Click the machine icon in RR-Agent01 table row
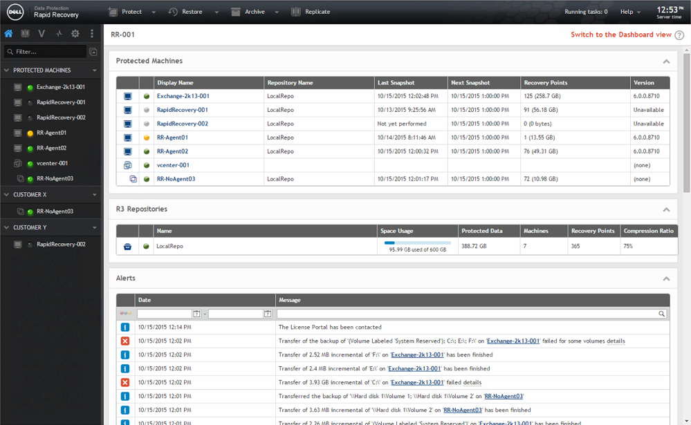Image resolution: width=691 pixels, height=425 pixels. coord(128,138)
